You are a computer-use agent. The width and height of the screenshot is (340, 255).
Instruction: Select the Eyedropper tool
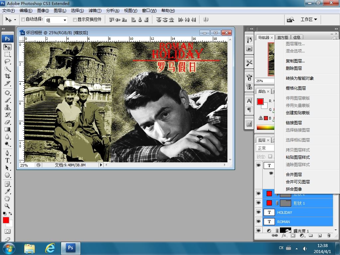[x=7, y=191]
